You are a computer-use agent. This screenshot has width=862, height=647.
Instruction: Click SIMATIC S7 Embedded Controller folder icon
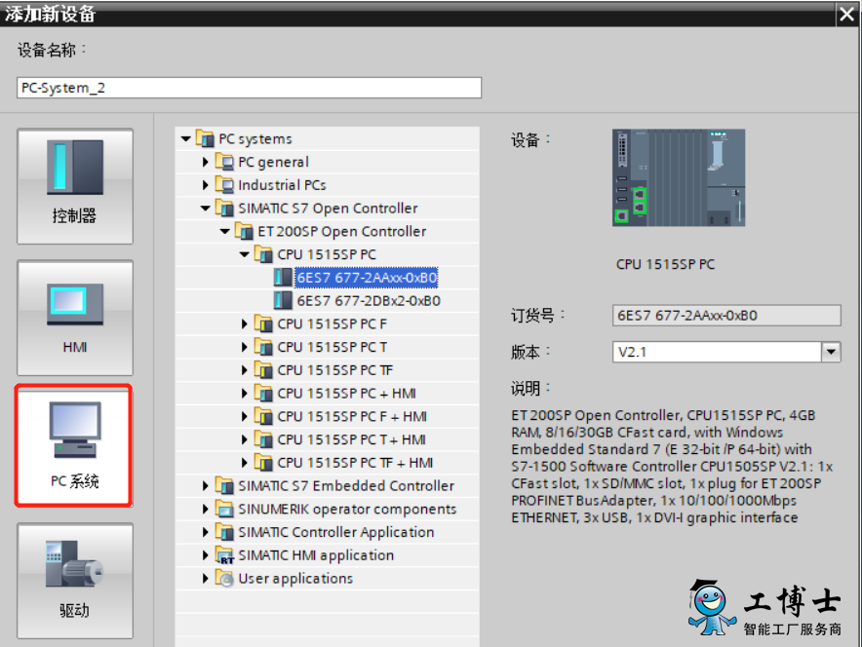(x=224, y=485)
